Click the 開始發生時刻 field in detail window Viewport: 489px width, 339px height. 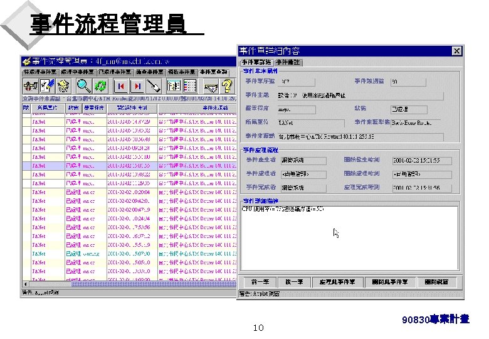coord(422,161)
